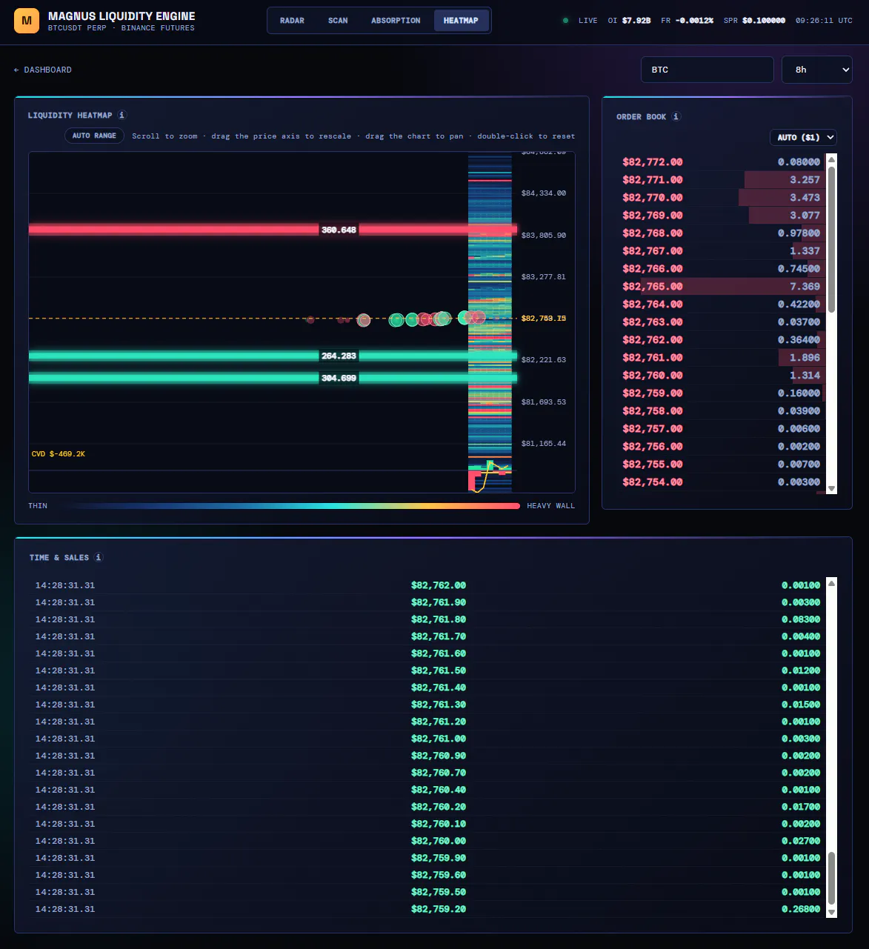Viewport: 869px width, 949px height.
Task: Click the green LIVE status dot
Action: point(566,21)
